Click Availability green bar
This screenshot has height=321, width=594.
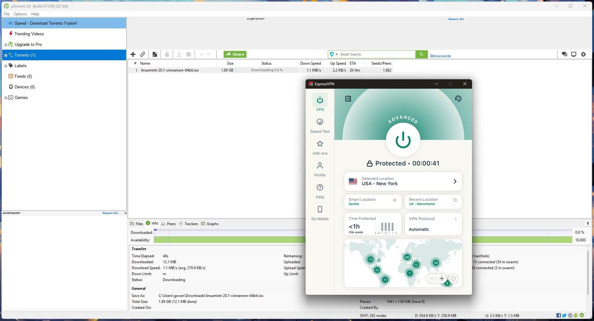tap(363, 240)
